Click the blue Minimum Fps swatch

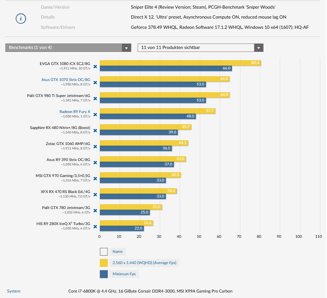(104, 274)
